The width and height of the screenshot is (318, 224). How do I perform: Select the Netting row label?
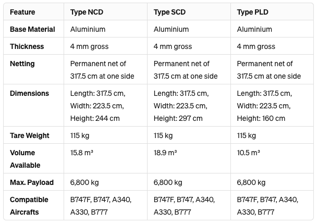click(22, 64)
